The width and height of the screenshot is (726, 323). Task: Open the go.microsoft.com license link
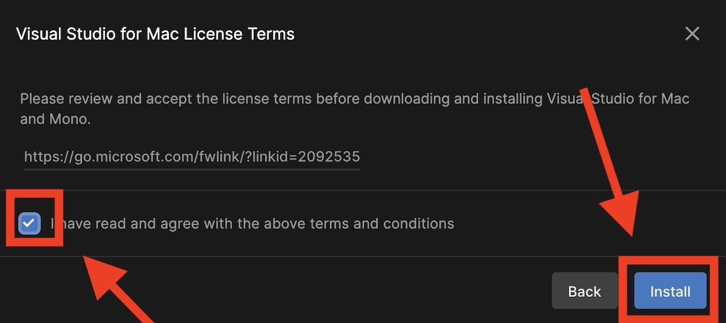[192, 157]
